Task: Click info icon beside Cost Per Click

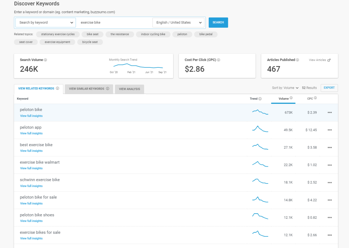Action: 219,60
